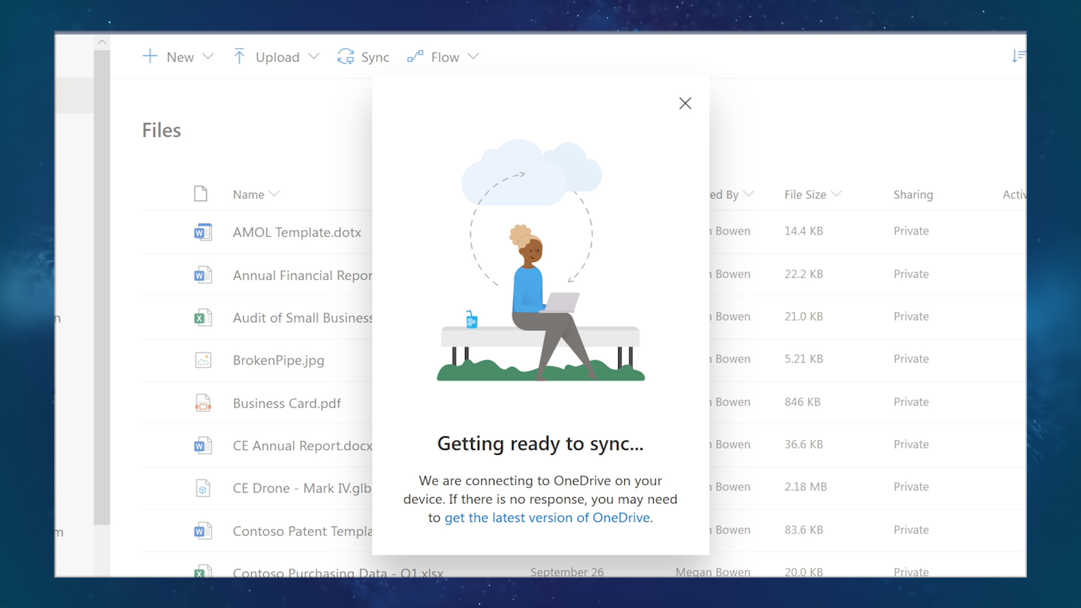Open CE Drone - Mark IV.glb file
The image size is (1081, 608).
pos(302,488)
